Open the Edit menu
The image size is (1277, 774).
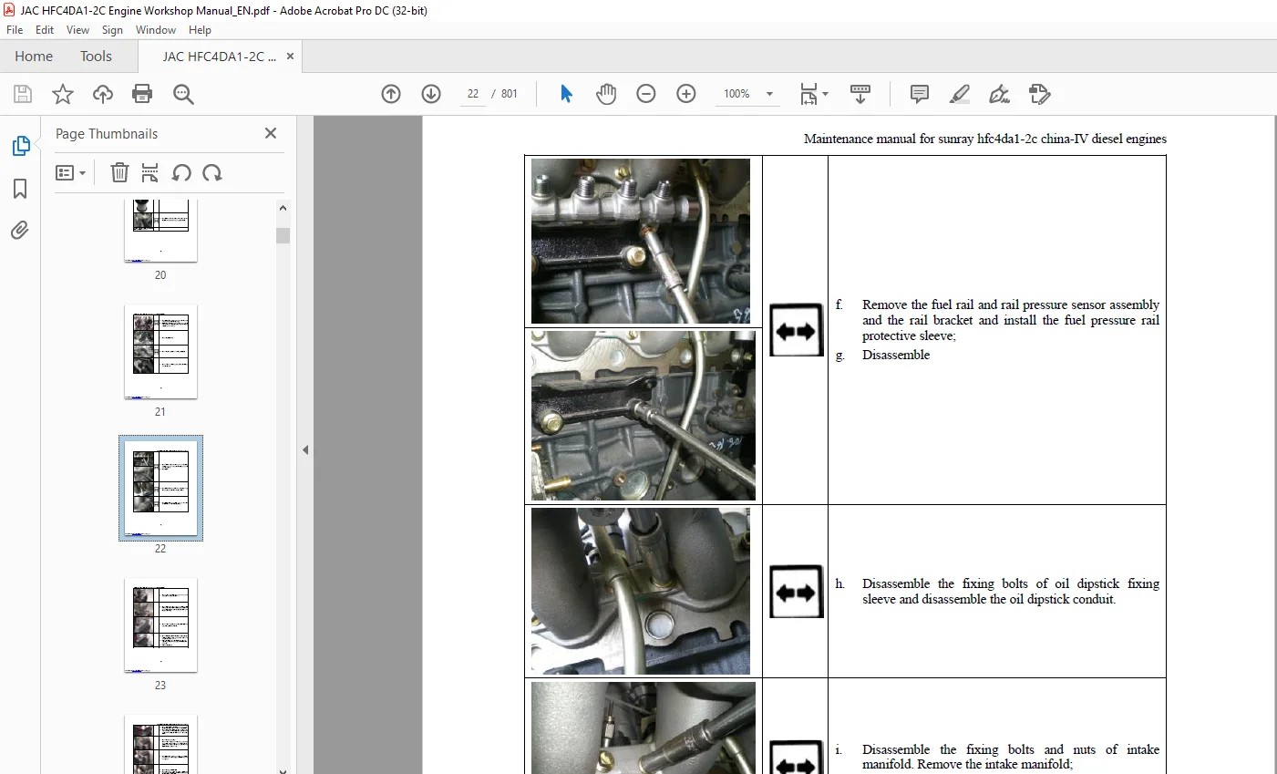[45, 30]
